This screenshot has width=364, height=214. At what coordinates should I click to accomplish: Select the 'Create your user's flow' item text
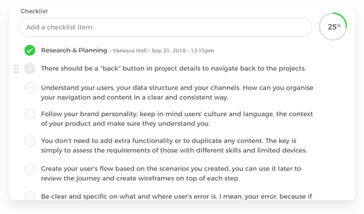[171, 173]
